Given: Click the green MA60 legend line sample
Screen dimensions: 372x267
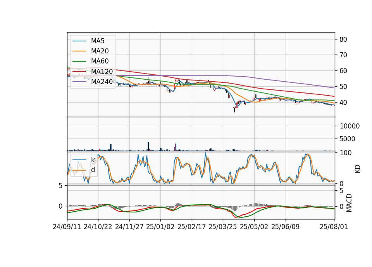Looking at the screenshot, I should pos(79,62).
